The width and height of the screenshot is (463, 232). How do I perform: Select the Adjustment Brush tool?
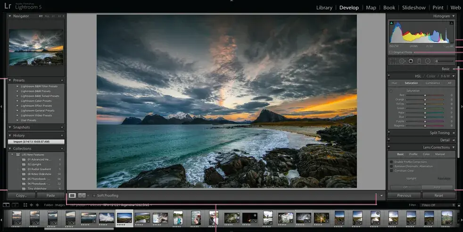pyautogui.click(x=444, y=61)
